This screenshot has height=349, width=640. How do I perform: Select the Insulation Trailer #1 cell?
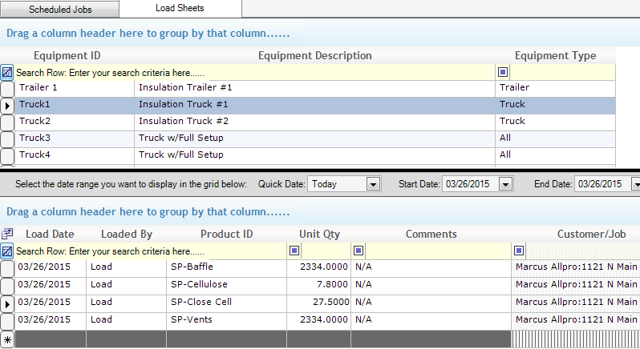314,87
